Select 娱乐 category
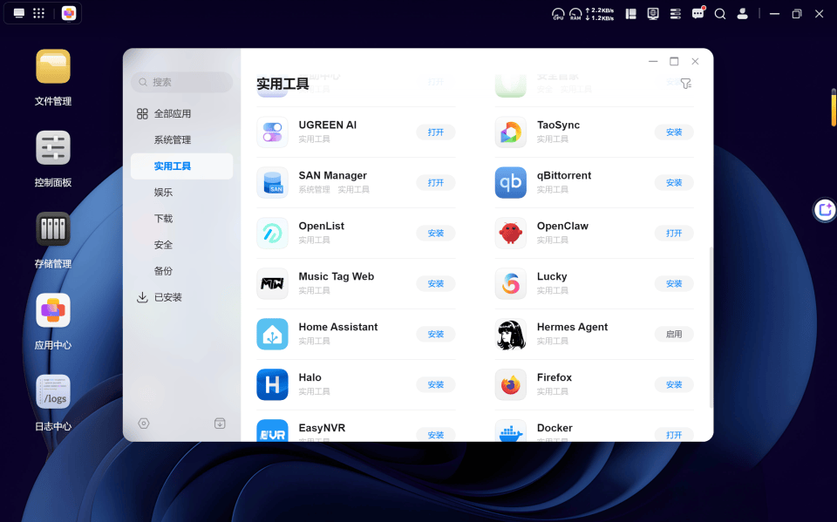 tap(181, 192)
